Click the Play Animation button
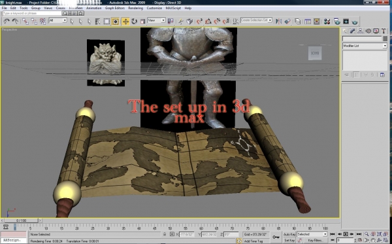Image resolution: width=392 pixels, height=244 pixels. pyautogui.click(x=346, y=234)
